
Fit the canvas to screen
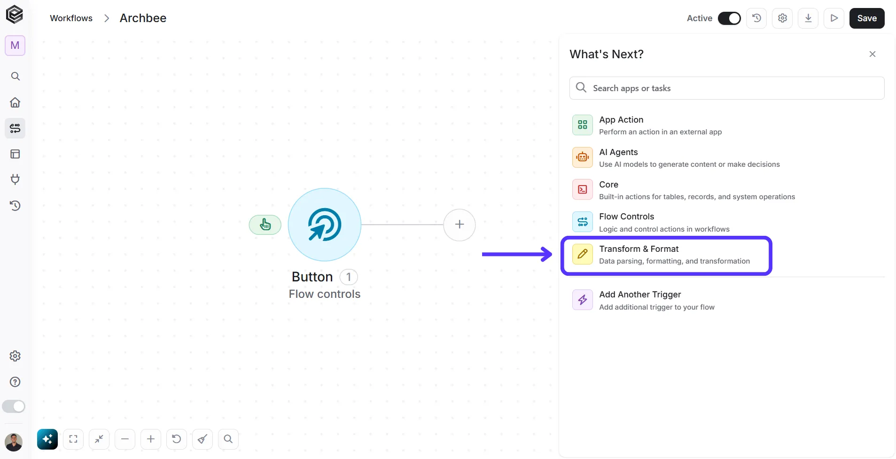[73, 439]
